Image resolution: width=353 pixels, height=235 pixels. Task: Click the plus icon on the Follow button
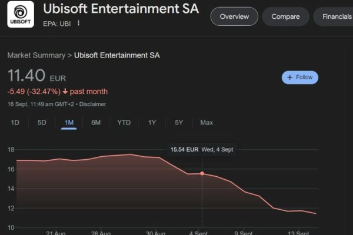click(289, 78)
